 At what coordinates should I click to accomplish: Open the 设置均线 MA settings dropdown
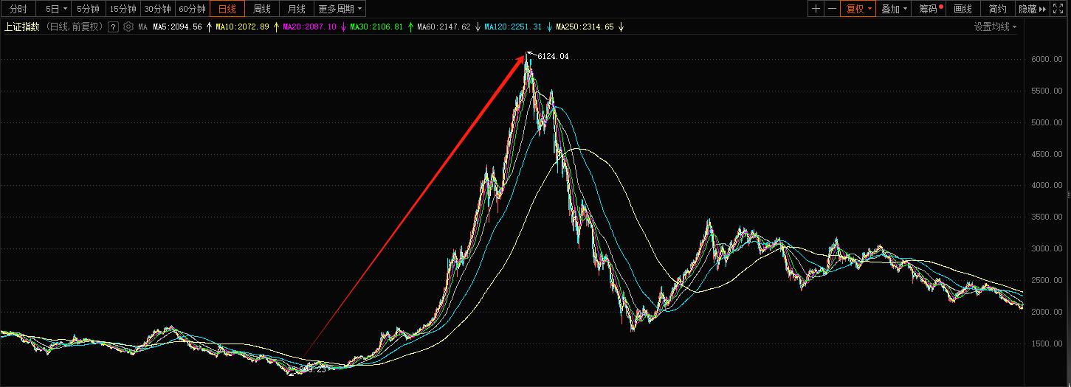994,27
